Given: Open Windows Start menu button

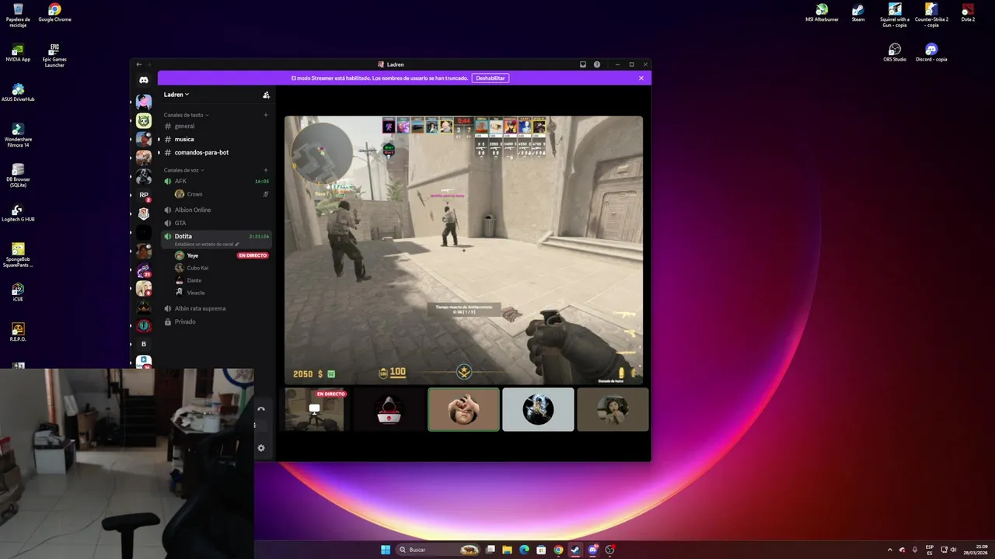Looking at the screenshot, I should (386, 550).
